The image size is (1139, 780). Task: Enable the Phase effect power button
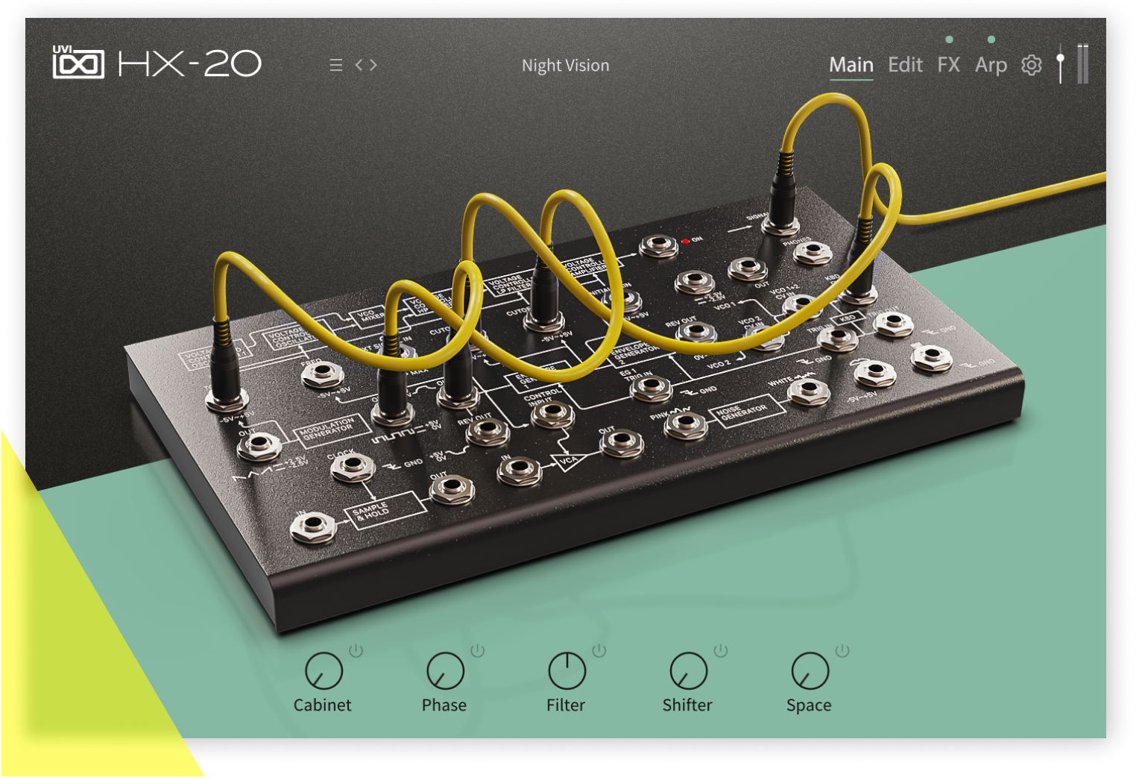pos(478,650)
